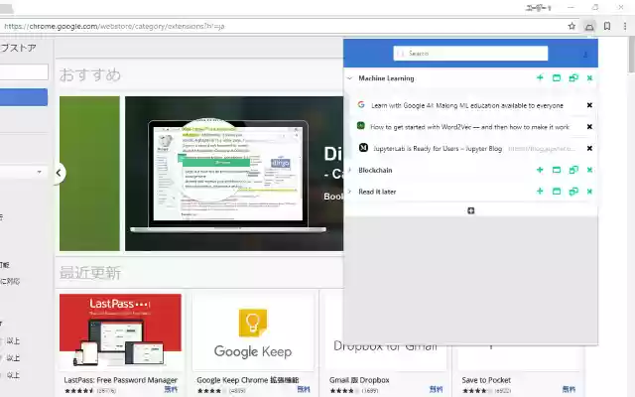Remove the Learn with Google AI entry

pos(589,105)
